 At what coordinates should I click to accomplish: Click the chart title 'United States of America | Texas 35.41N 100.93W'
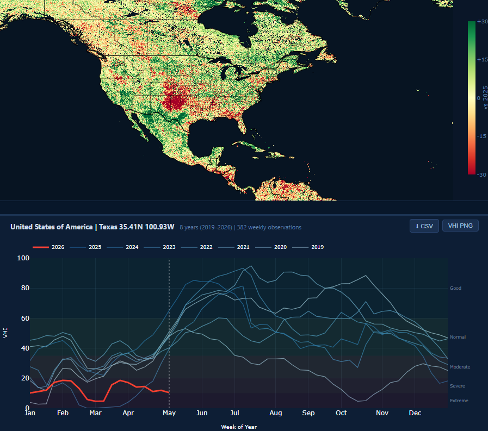pos(92,227)
